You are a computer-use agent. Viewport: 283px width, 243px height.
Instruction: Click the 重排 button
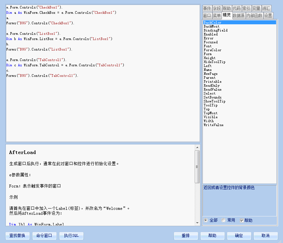tap(186, 236)
